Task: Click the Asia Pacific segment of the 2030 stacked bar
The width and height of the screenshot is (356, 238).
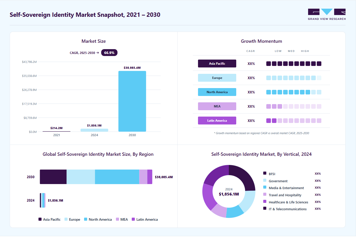Action: point(53,177)
